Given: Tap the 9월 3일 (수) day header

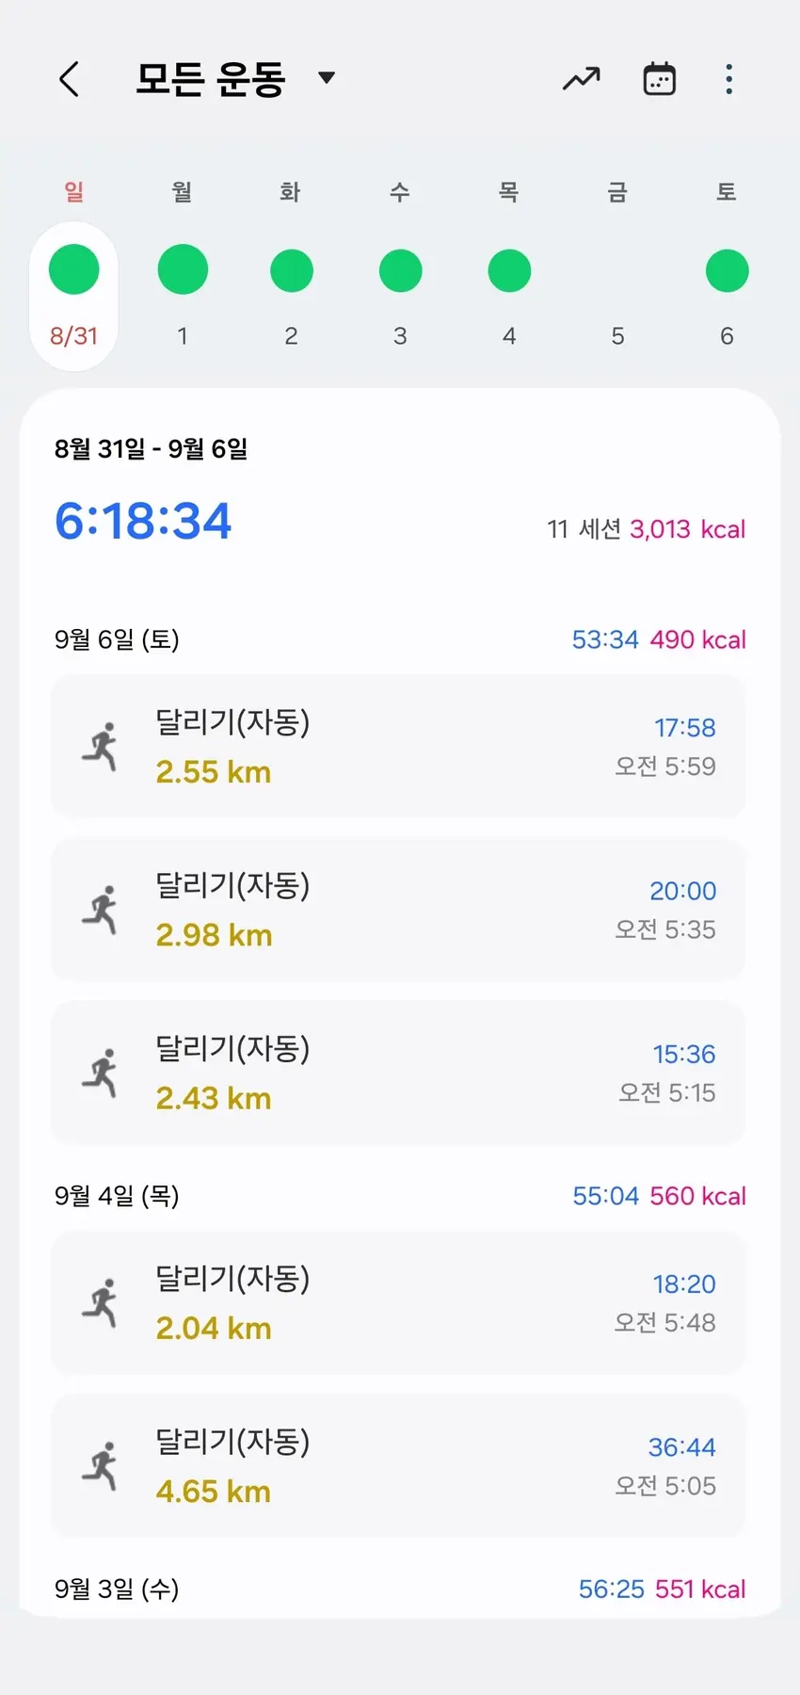Looking at the screenshot, I should pyautogui.click(x=117, y=1589).
